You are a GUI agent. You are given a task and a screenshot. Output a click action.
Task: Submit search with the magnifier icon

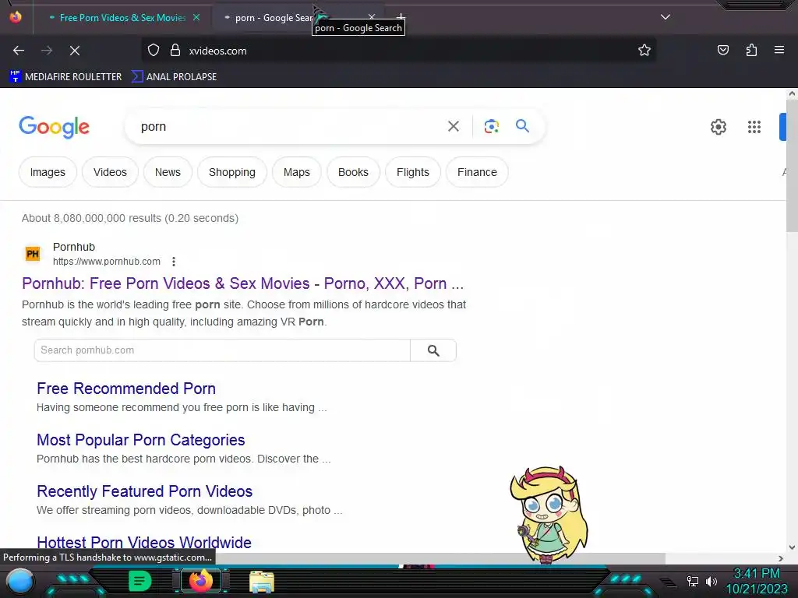(x=522, y=125)
